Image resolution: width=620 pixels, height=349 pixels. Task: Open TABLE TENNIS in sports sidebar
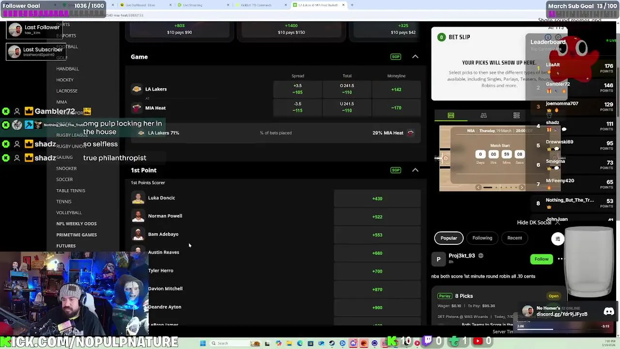(71, 190)
